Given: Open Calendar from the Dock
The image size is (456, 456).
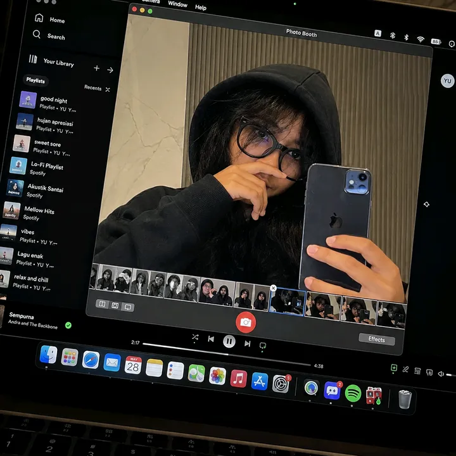Looking at the screenshot, I should tap(133, 365).
